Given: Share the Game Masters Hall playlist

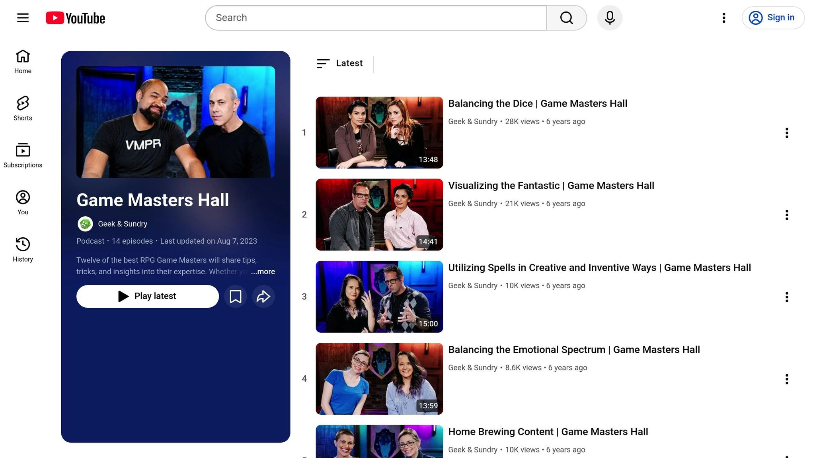Looking at the screenshot, I should pos(263,297).
